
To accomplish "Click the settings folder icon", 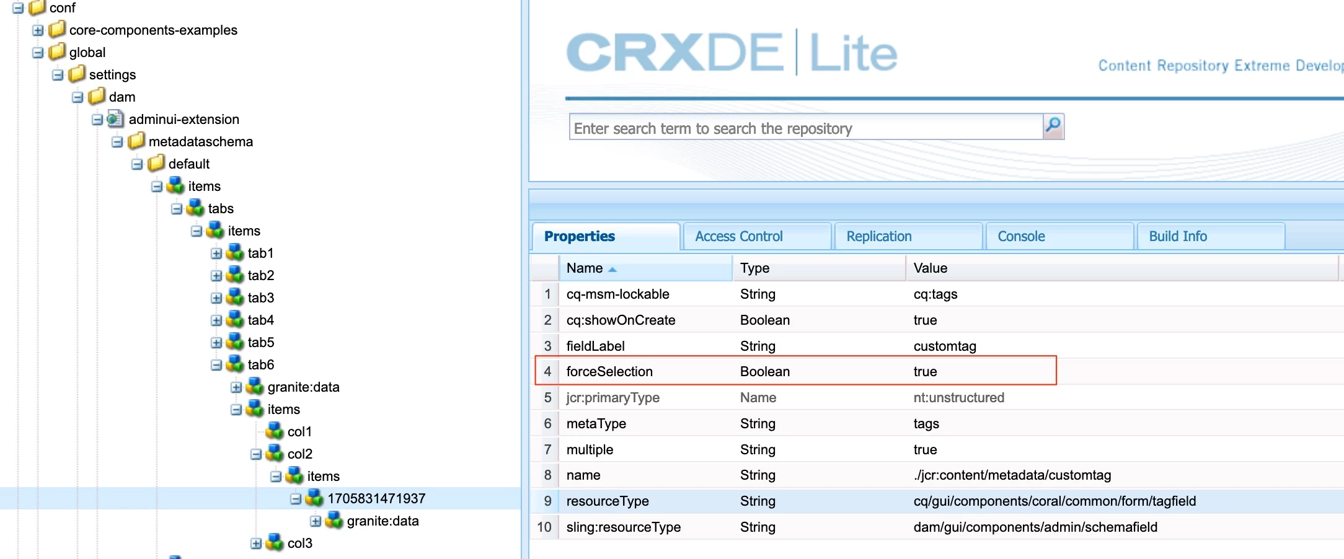I will [x=77, y=74].
